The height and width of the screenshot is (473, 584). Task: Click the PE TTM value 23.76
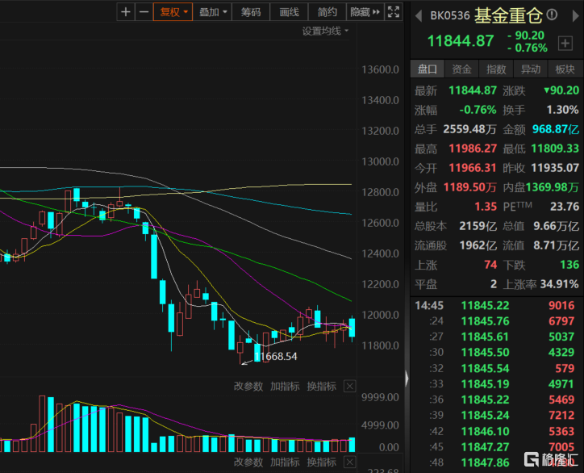(565, 207)
